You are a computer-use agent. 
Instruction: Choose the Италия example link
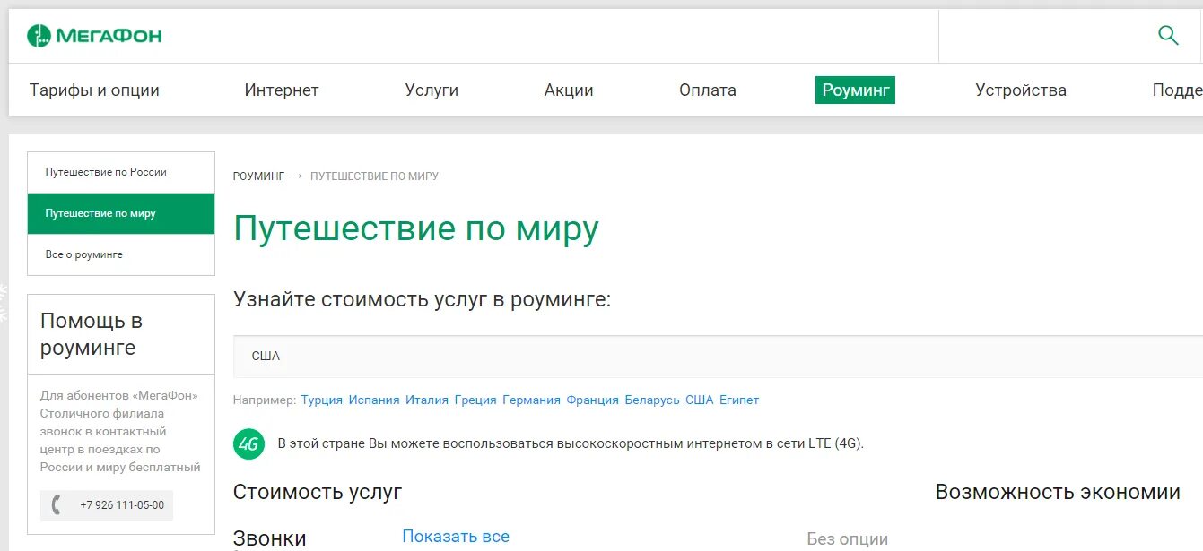(x=427, y=400)
